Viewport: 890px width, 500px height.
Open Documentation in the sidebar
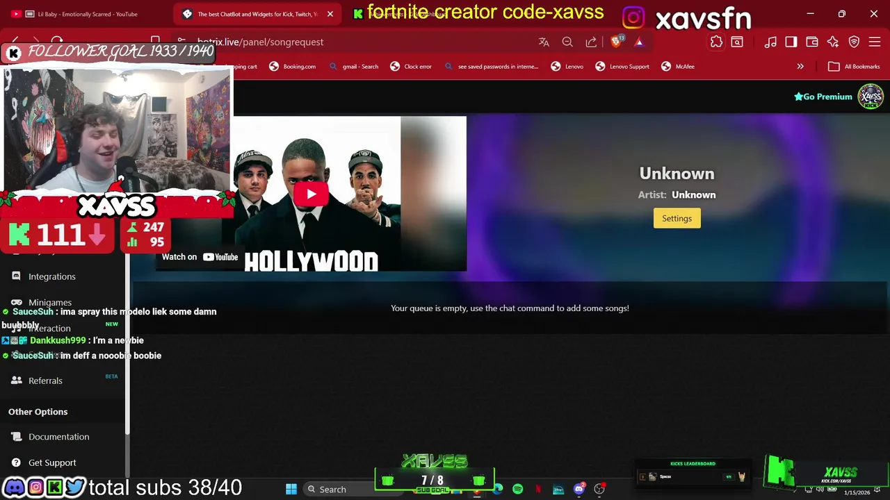pos(59,437)
